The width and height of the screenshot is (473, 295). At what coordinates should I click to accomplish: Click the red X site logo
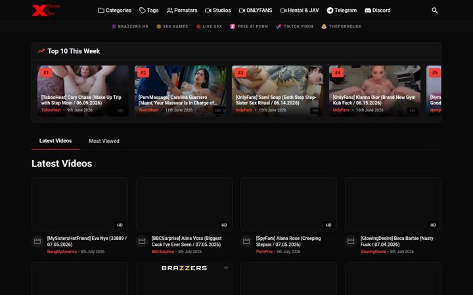pos(46,10)
